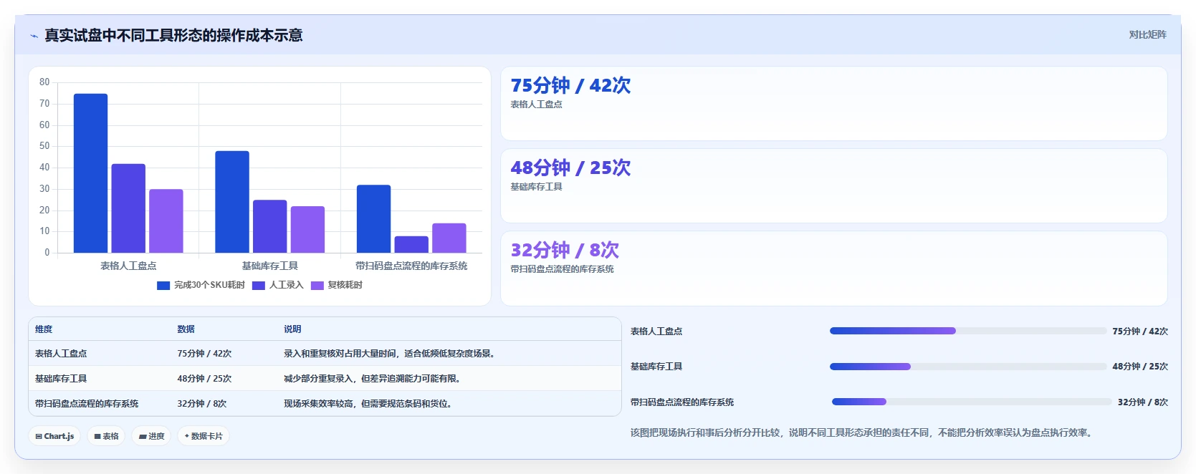Image resolution: width=1196 pixels, height=474 pixels.
Task: Click the 表格 tag pill
Action: [106, 436]
